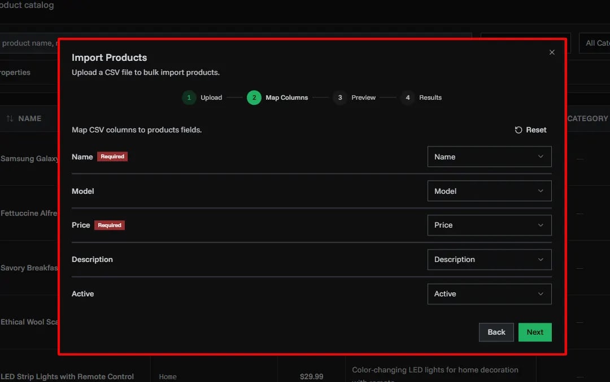
Task: Select LED Strip Lights with Remote Control
Action: pos(68,376)
